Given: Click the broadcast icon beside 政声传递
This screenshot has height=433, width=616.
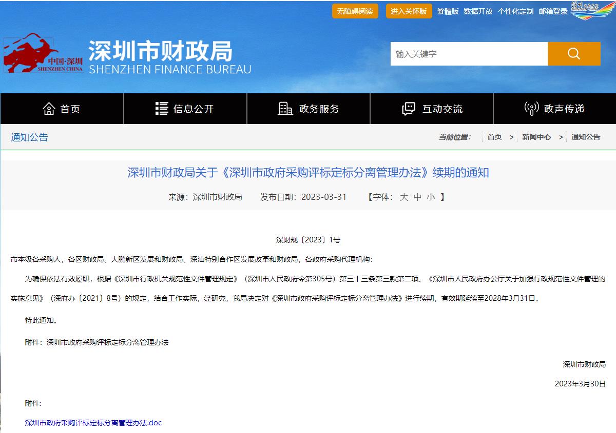Looking at the screenshot, I should (x=531, y=109).
